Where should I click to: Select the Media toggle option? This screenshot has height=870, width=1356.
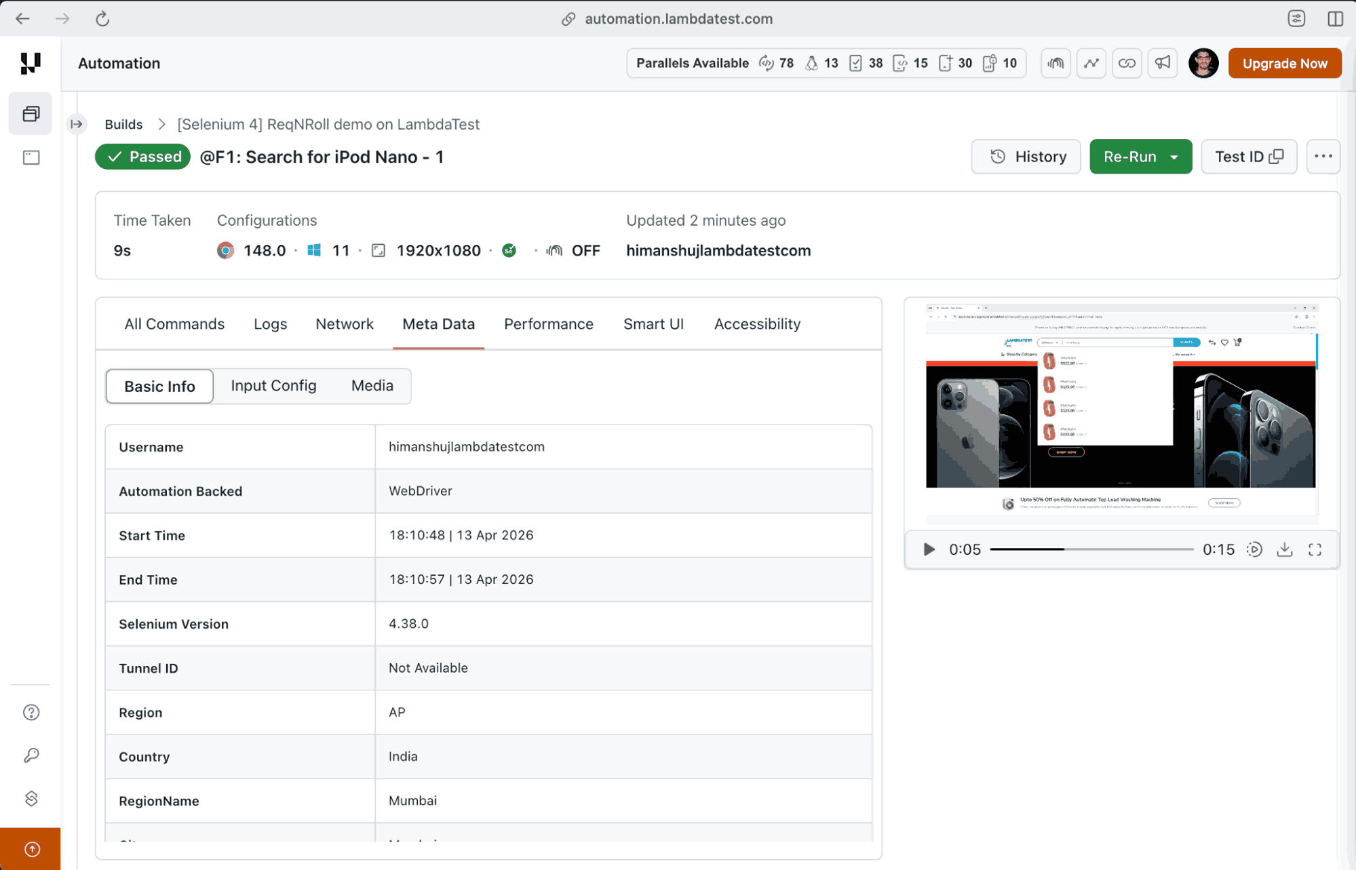coord(372,386)
